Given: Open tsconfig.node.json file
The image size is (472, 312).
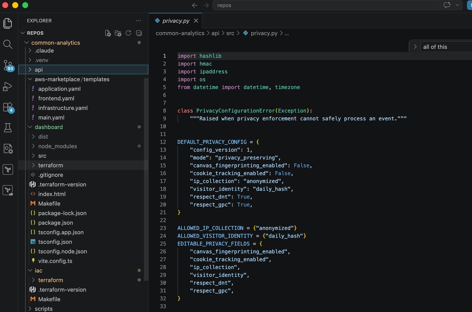Looking at the screenshot, I should [x=62, y=251].
